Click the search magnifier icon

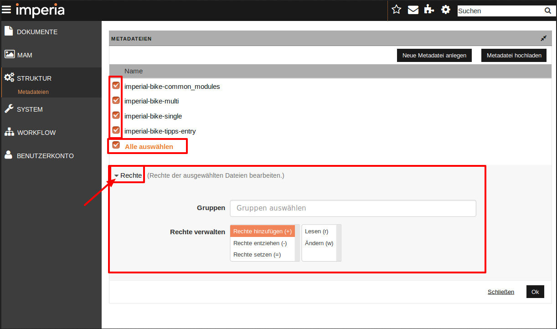[x=547, y=10]
